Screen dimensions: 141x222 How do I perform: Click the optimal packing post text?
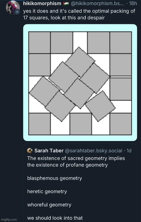[x=79, y=14]
